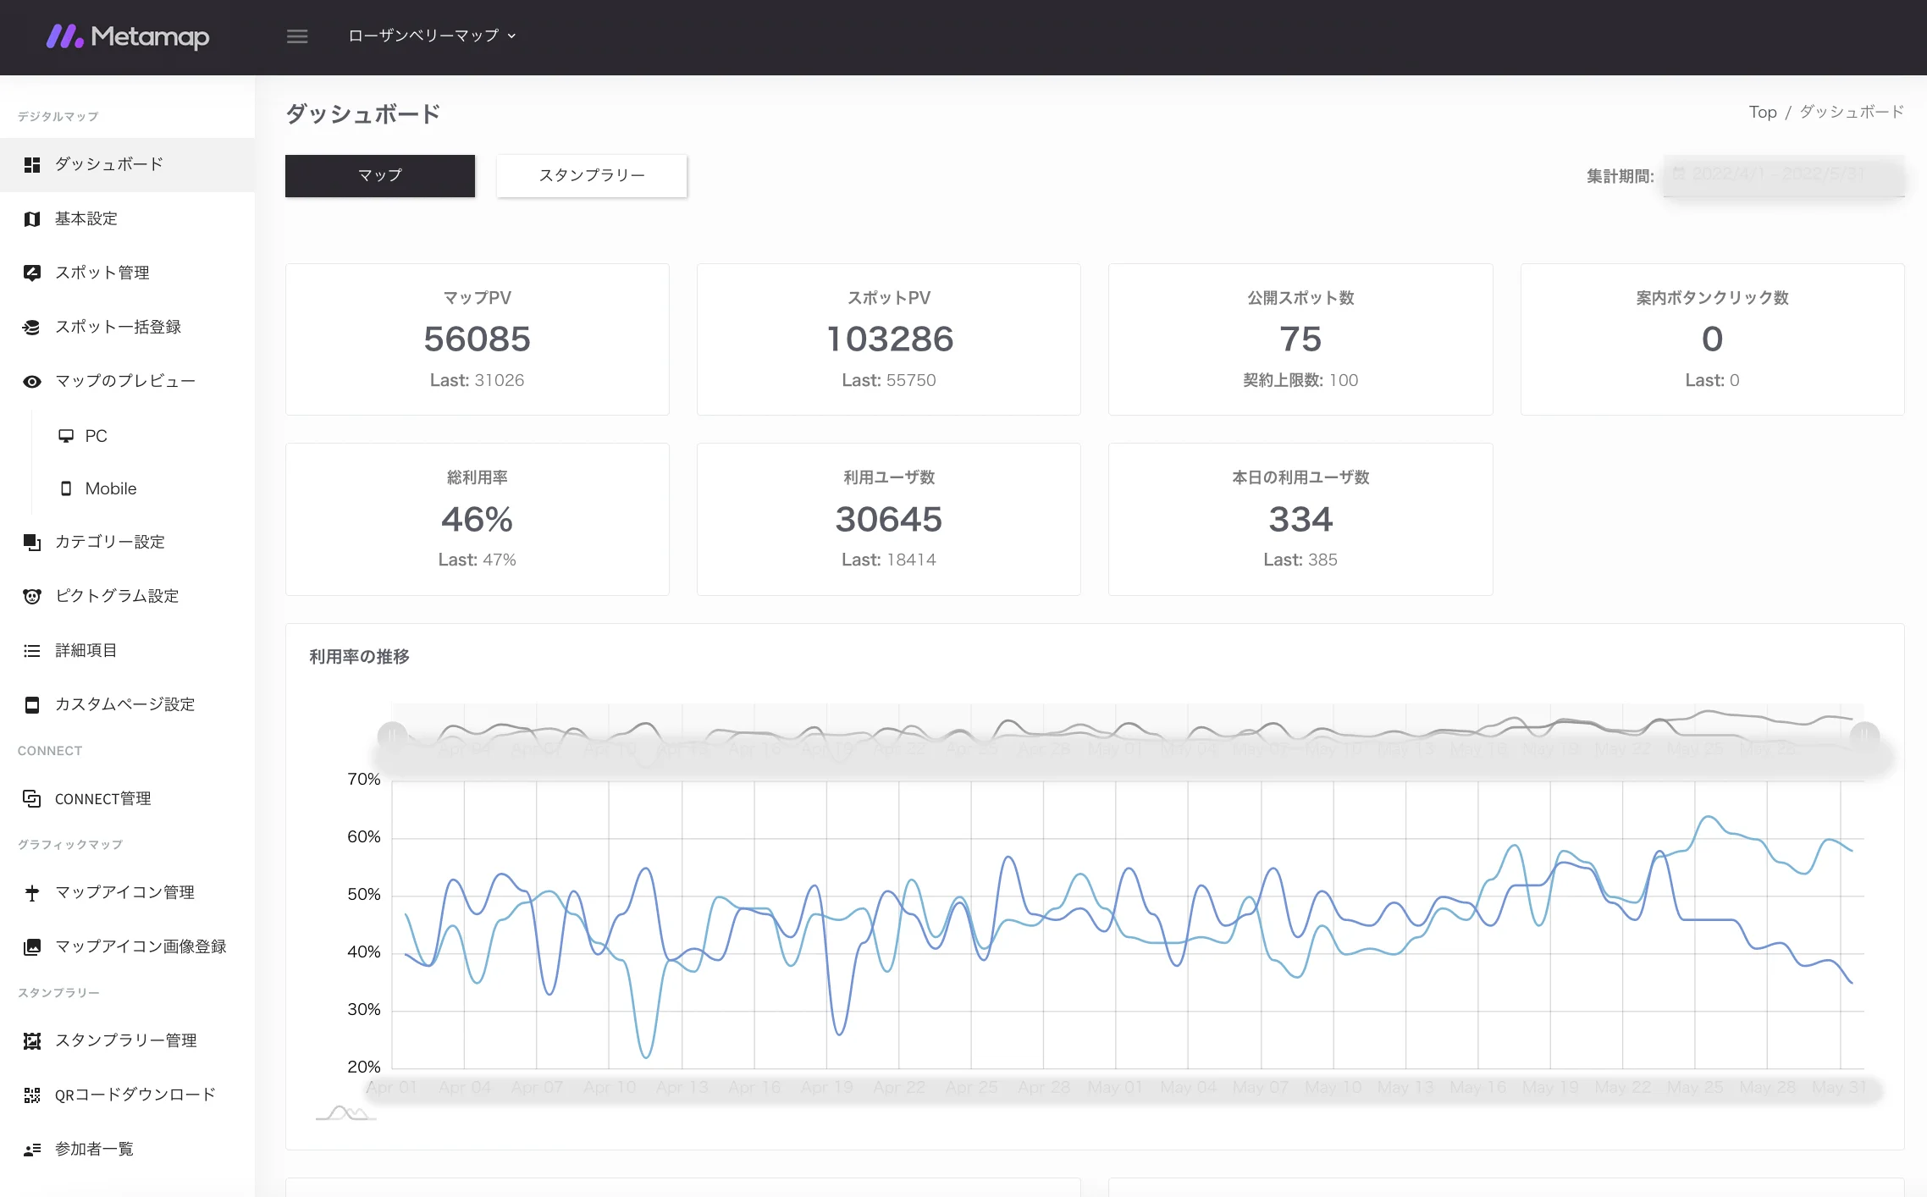The width and height of the screenshot is (1927, 1197).
Task: Click the ピクトグラム設定 panda icon
Action: pos(32,596)
